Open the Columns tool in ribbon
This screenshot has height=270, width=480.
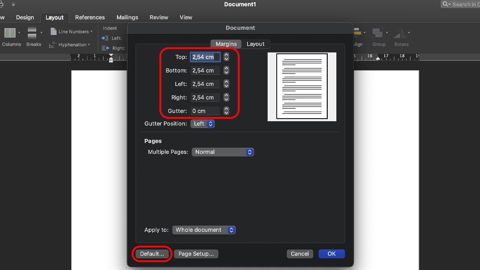(x=11, y=37)
